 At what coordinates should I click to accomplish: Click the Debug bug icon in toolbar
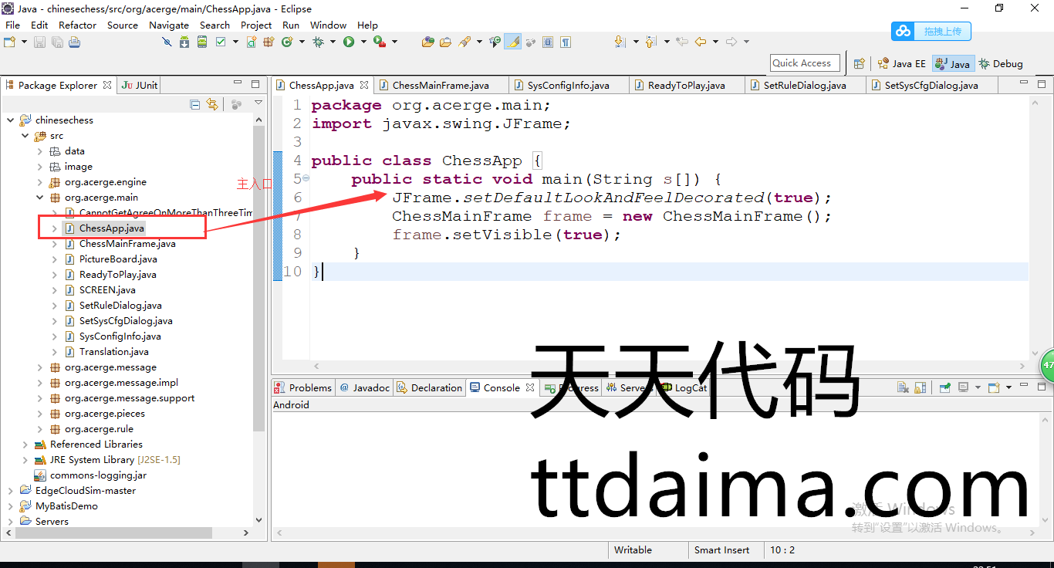click(318, 42)
